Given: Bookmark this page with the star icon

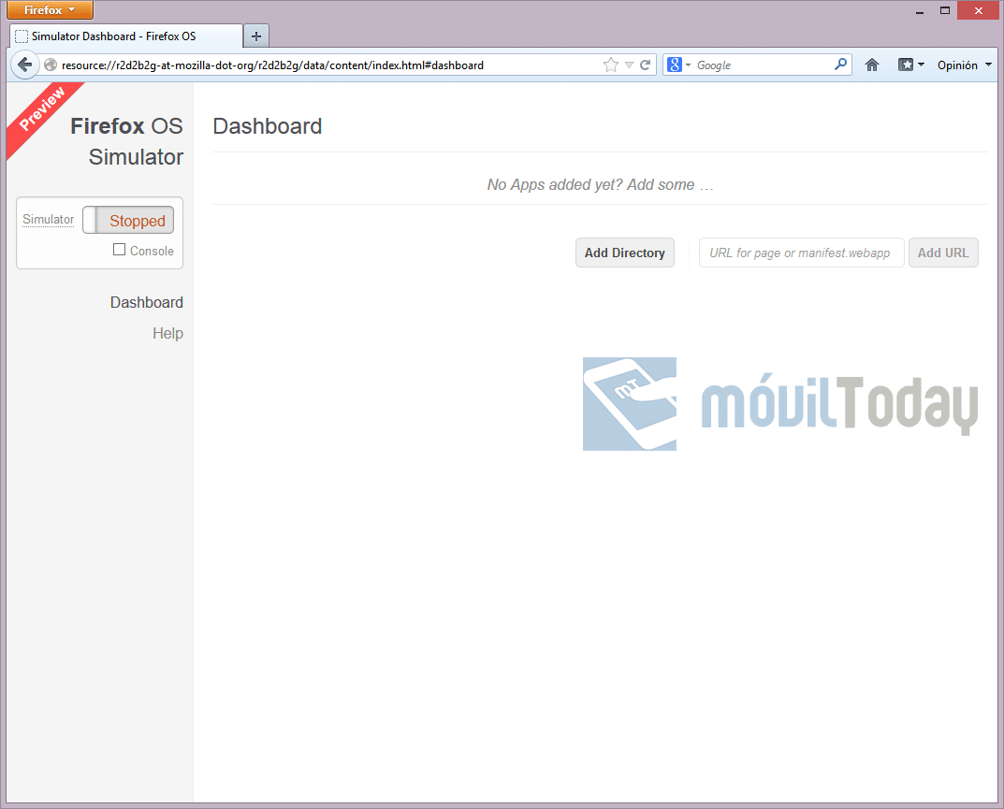Looking at the screenshot, I should (x=611, y=65).
